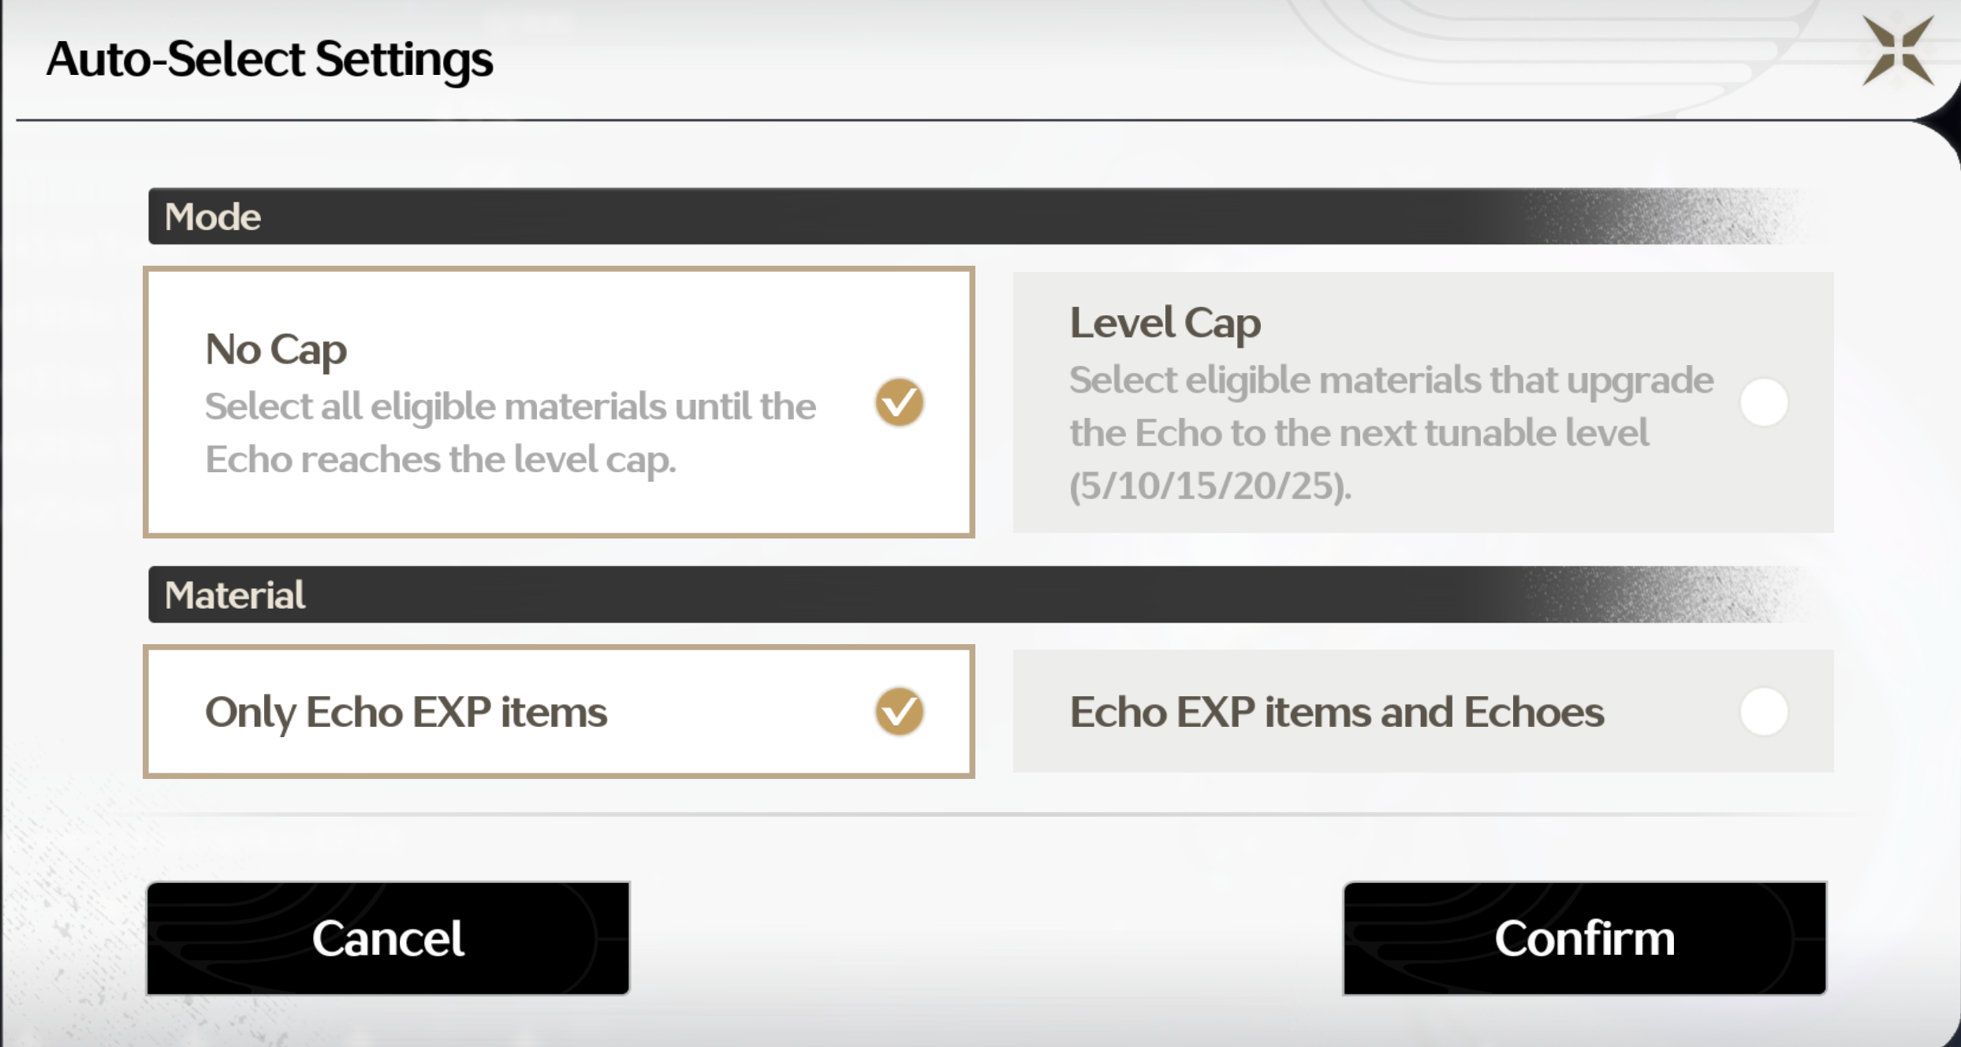Select the Only Echo EXP items label

[406, 713]
